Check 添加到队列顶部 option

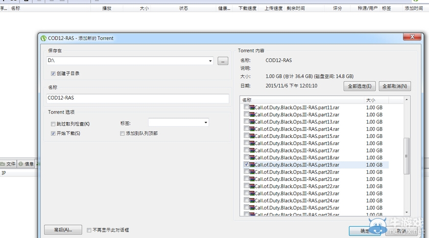(122, 133)
